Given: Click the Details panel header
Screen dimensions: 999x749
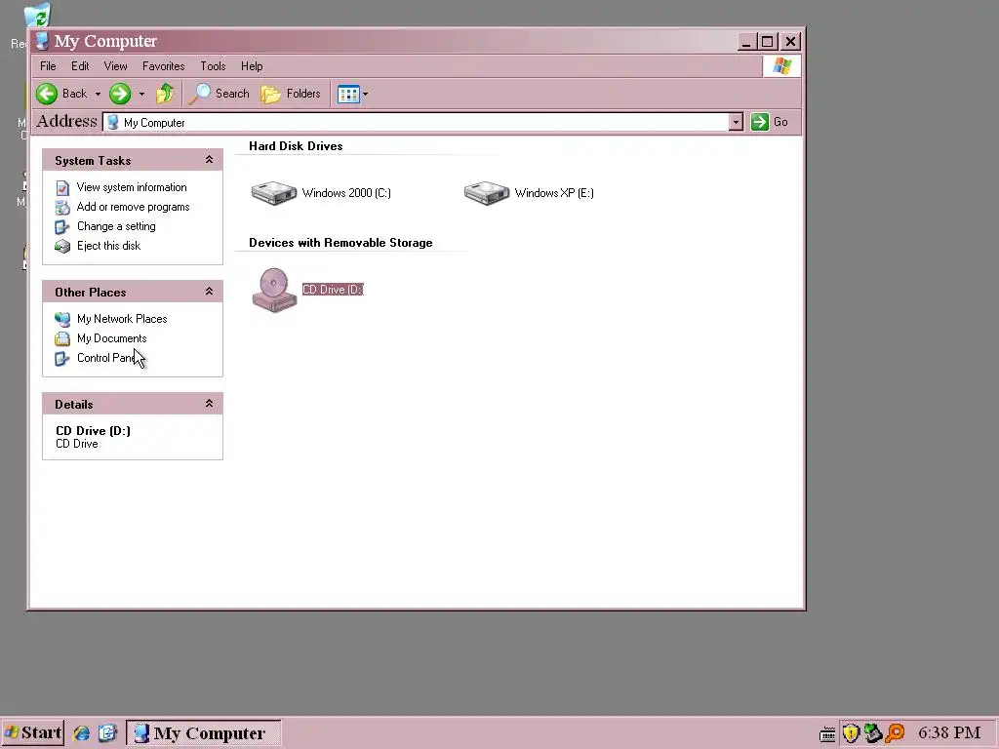Looking at the screenshot, I should click(x=133, y=404).
